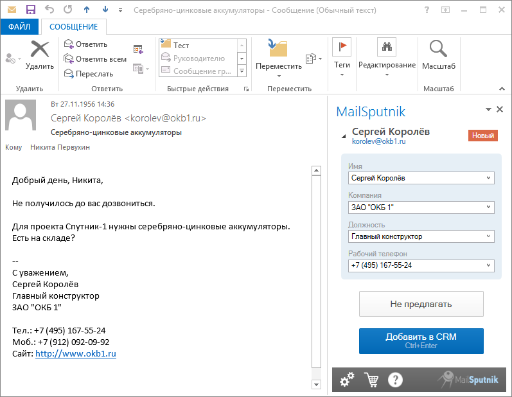Click the meeting reply calendar icon
Screen dimensions: 512x397
click(139, 49)
